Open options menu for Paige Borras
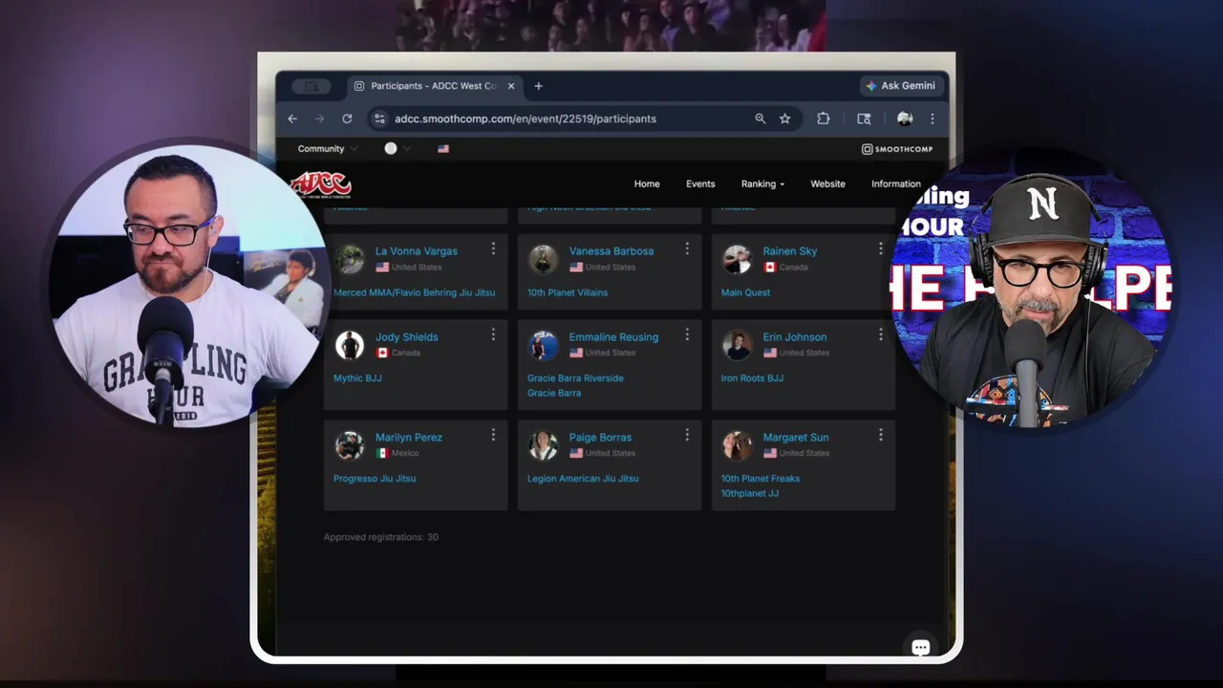 click(x=687, y=435)
